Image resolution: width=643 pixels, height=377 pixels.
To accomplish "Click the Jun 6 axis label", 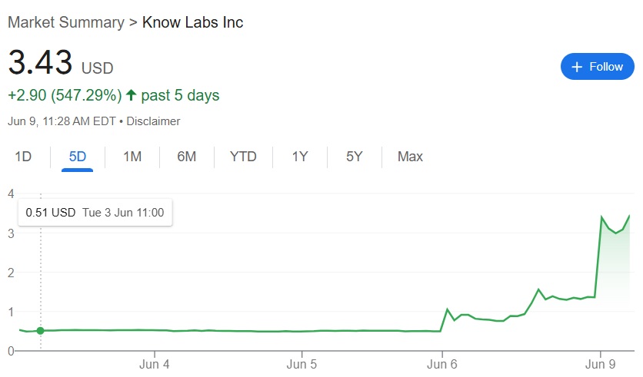I will point(441,364).
